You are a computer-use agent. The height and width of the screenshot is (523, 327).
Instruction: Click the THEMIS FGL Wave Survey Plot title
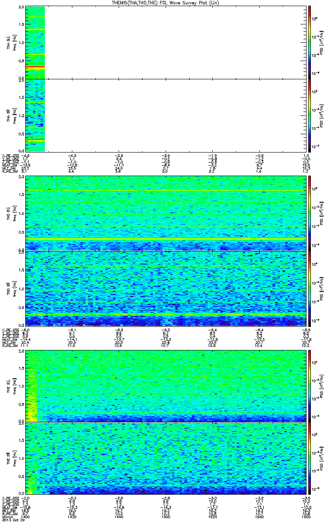coord(166,3)
